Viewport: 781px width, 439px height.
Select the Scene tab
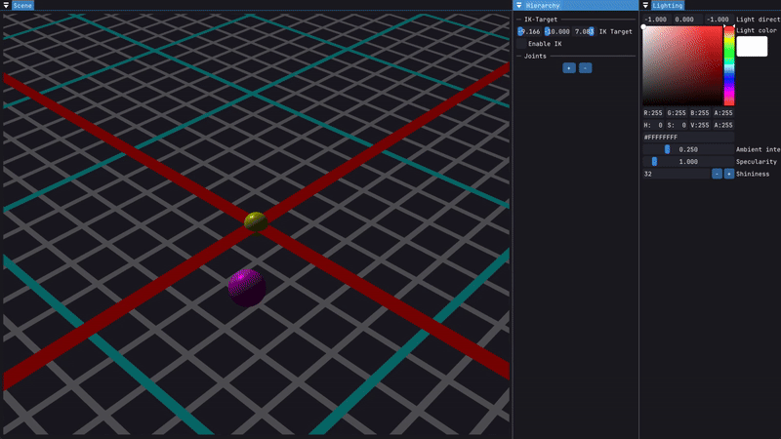(x=22, y=6)
